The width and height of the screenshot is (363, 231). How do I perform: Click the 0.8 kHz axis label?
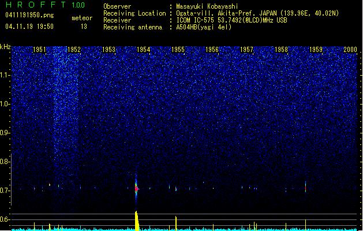tap(5, 162)
